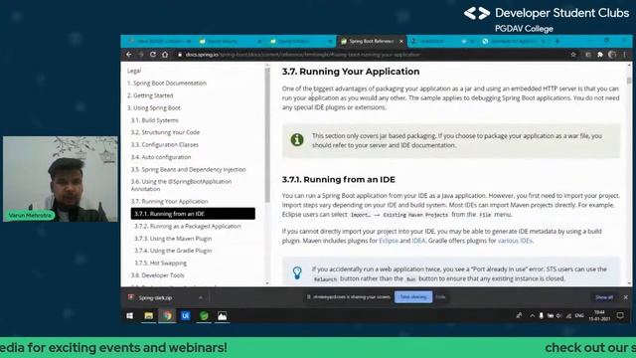Switch to the first browser tab

(x=159, y=42)
